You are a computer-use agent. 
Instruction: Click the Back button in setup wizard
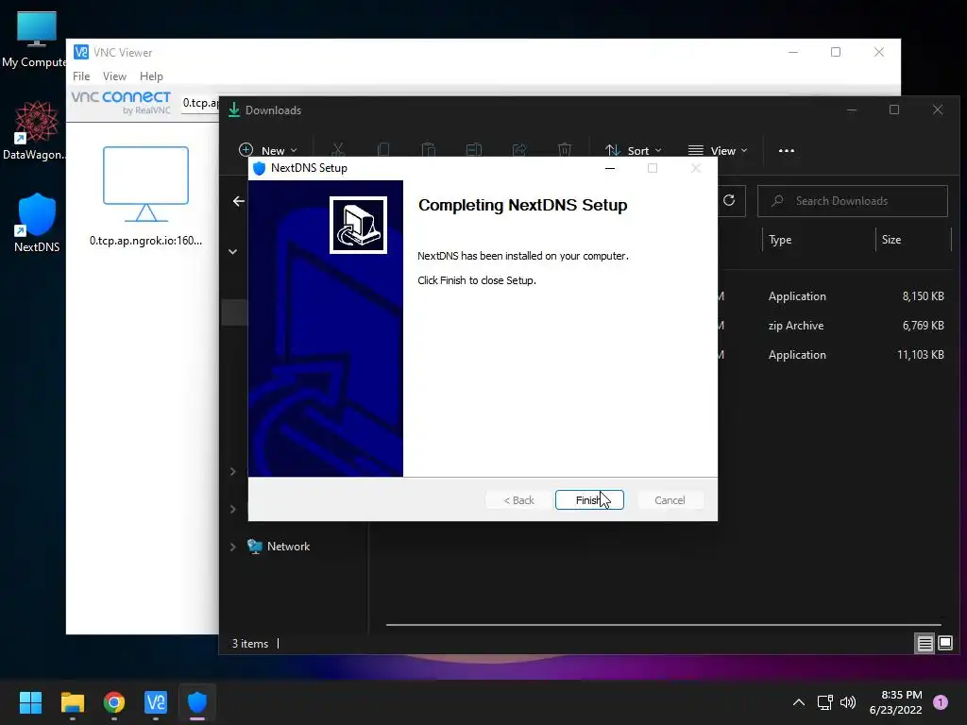click(518, 500)
